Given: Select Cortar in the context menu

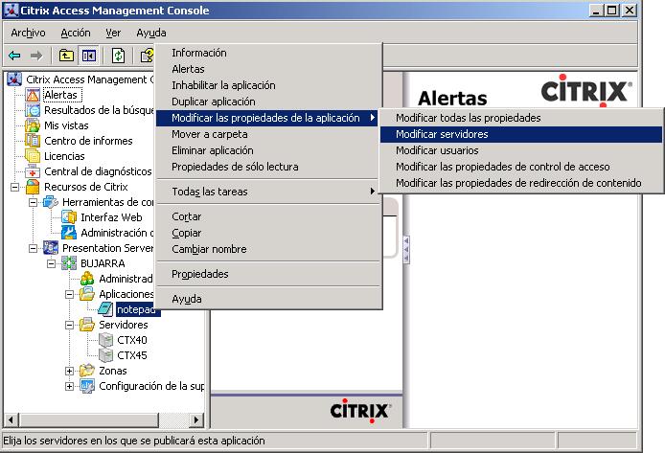Looking at the screenshot, I should [269, 216].
